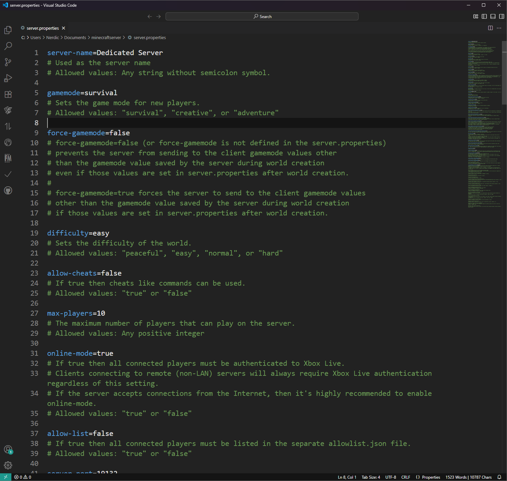Toggle the secondary side bar layout button
This screenshot has height=481, width=507.
501,16
